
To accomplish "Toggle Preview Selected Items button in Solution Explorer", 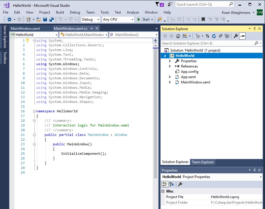I will pyautogui.click(x=242, y=36).
